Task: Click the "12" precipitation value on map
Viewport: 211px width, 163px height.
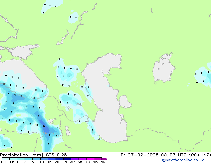Action: [44, 126]
